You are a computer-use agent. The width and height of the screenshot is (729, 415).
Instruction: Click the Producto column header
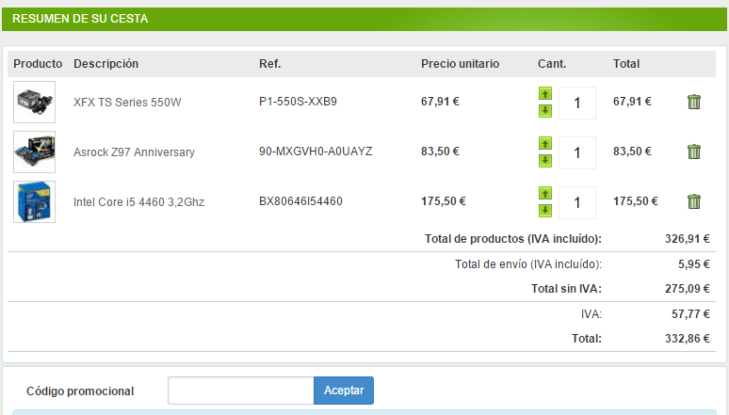[38, 64]
